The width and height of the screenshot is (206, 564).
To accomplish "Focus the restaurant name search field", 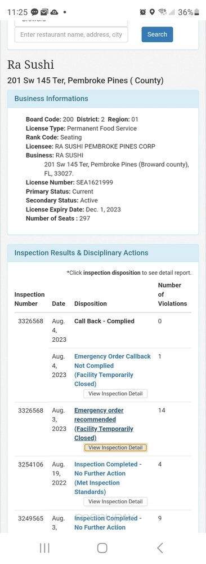I will [71, 35].
